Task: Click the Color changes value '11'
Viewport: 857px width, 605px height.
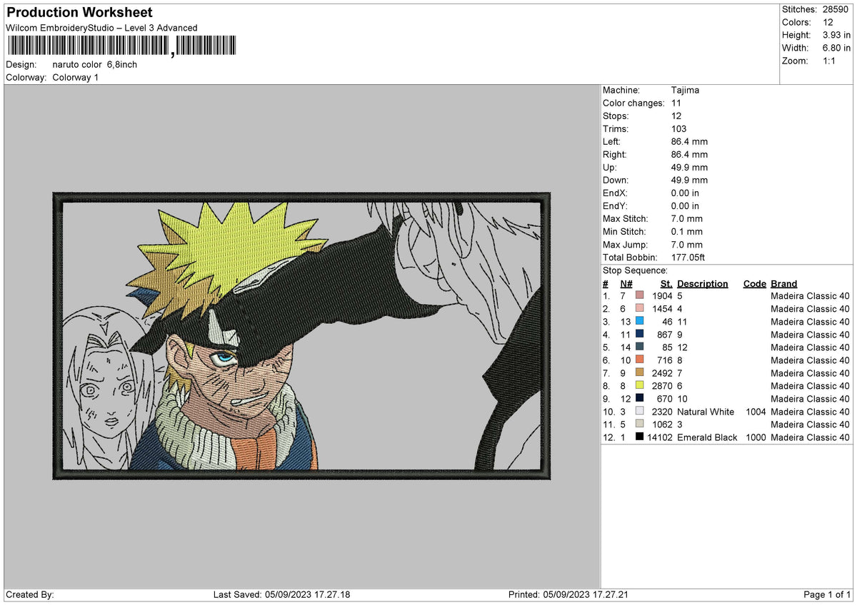Action: [x=676, y=103]
